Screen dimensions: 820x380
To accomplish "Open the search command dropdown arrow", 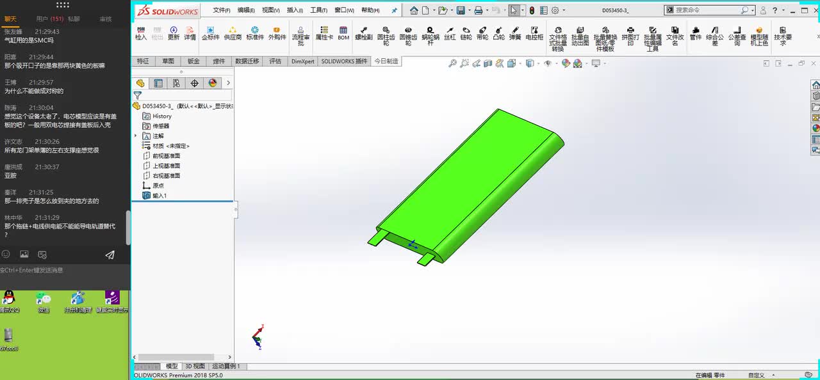I will tap(753, 10).
